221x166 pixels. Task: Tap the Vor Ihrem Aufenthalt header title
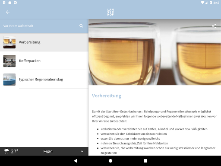pos(18,26)
